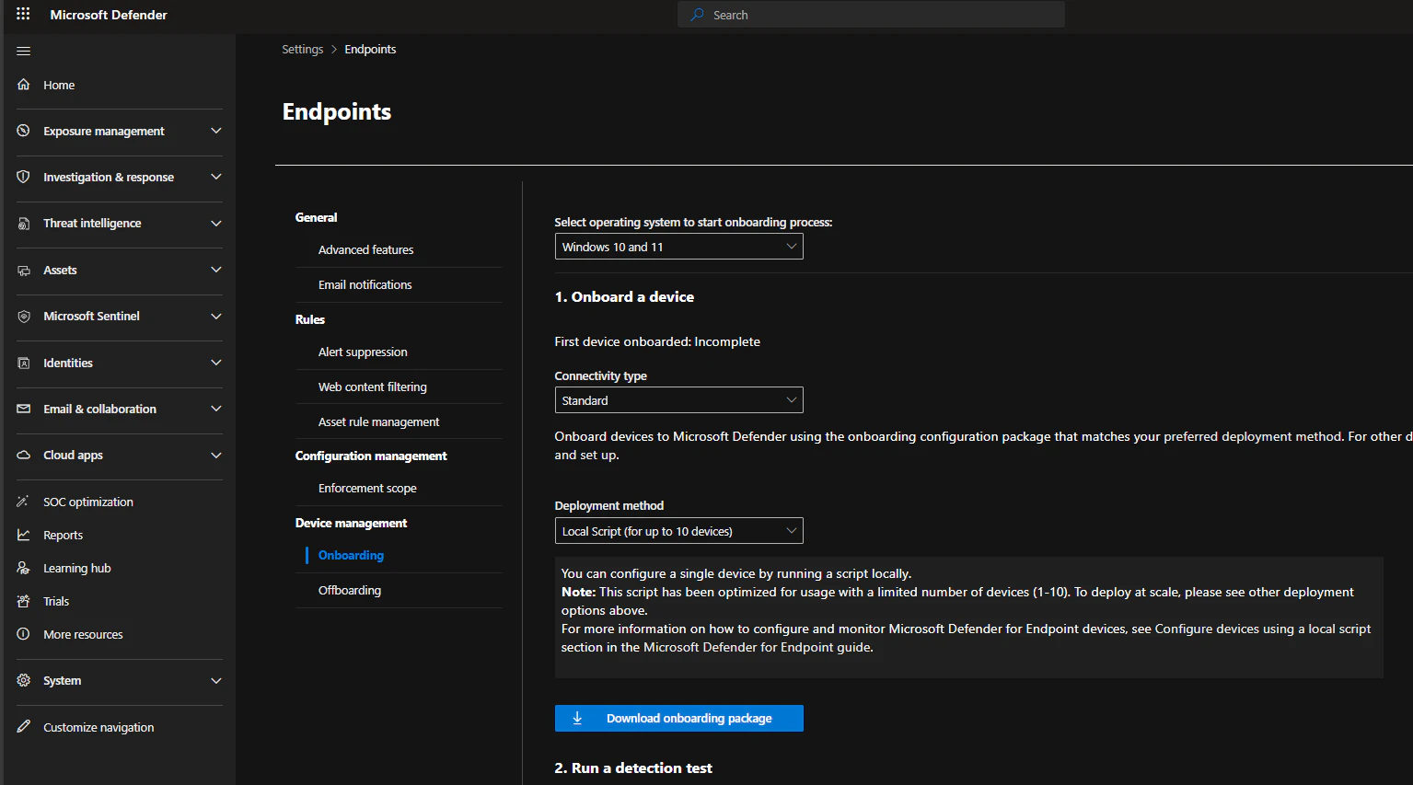The width and height of the screenshot is (1413, 785).
Task: Click 'First device onboarded: Incomplete' text
Action: point(657,341)
